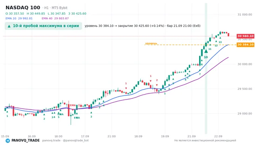The width and height of the screenshot is (258, 145).
Task: Click the 29 000.00 price axis label
Action: (x=245, y=114)
